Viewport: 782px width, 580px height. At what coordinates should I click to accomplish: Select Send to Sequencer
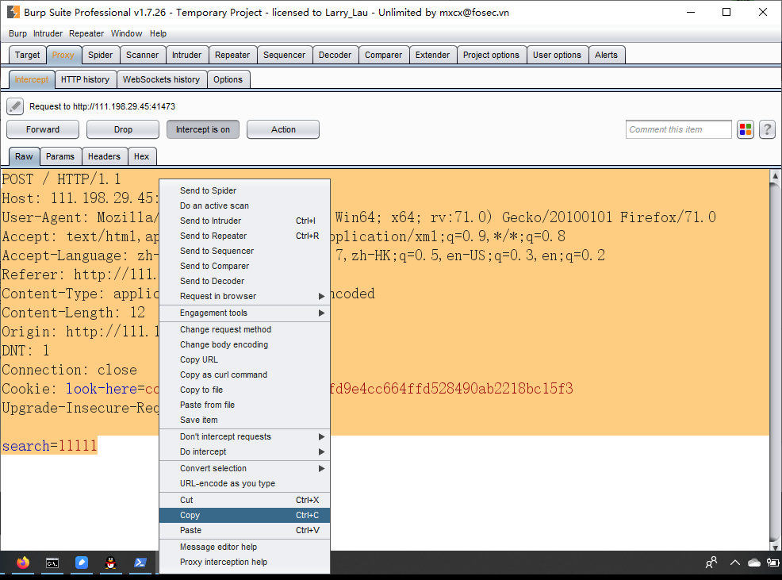coord(244,251)
